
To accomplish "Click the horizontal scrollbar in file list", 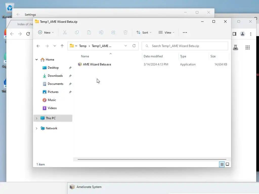I will (x=152, y=159).
